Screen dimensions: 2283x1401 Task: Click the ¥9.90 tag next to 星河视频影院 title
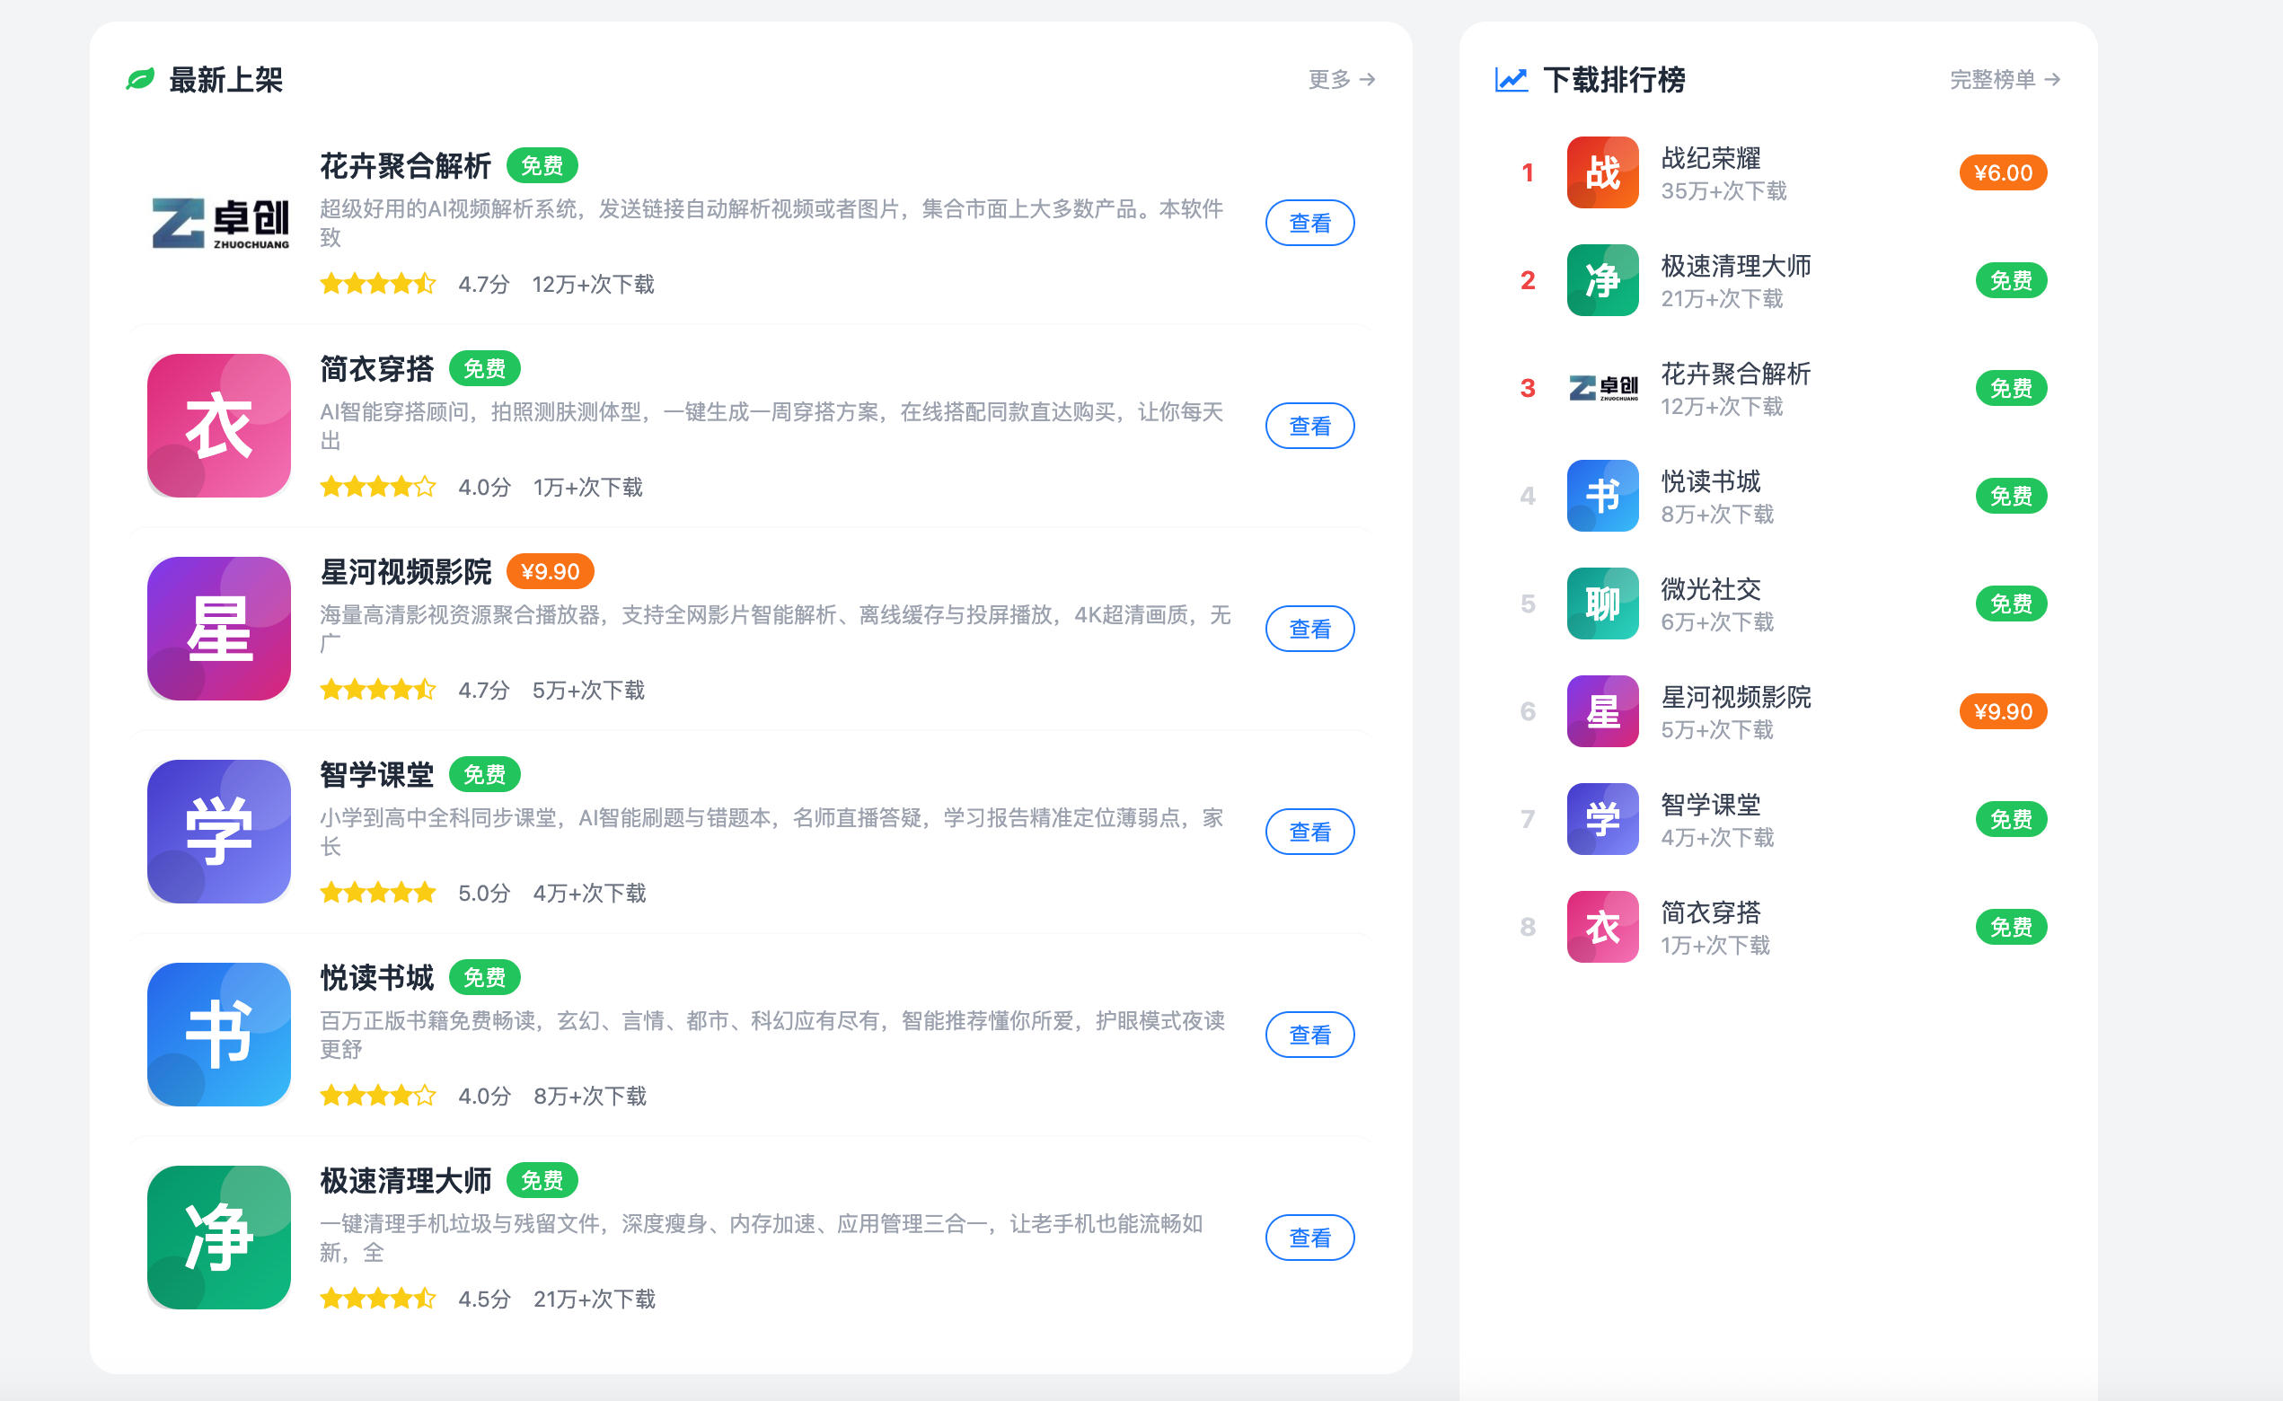tap(551, 572)
